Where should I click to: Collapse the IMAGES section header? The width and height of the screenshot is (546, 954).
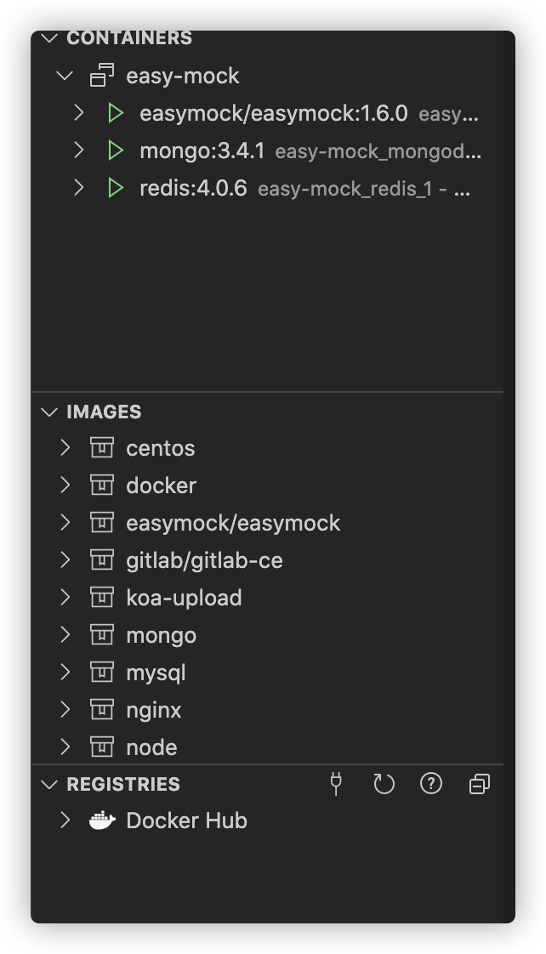(x=50, y=412)
